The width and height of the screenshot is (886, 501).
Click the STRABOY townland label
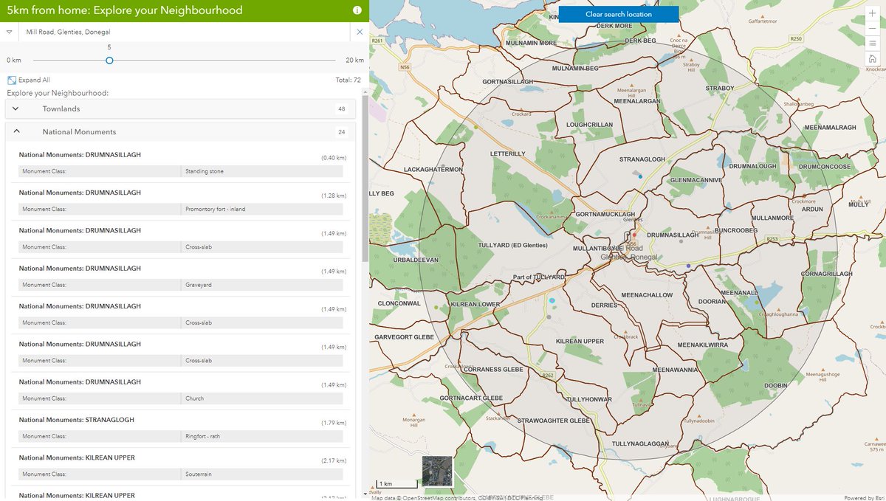(719, 88)
